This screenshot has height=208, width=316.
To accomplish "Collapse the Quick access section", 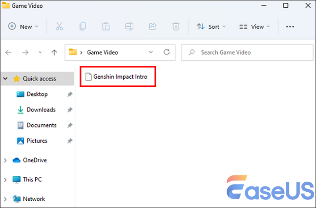I will (x=5, y=79).
